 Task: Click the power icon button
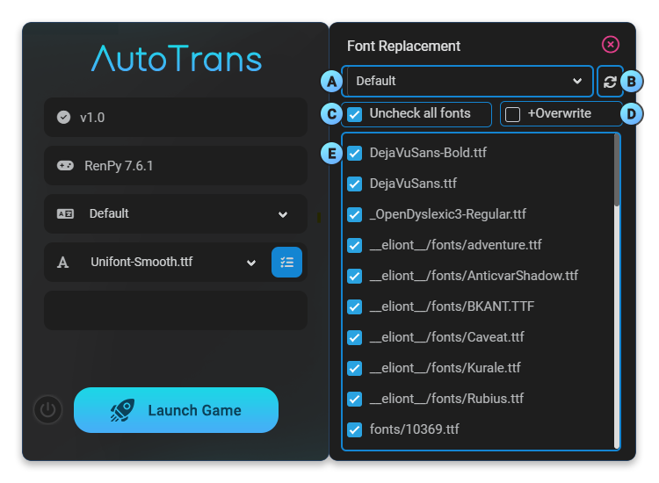pos(48,410)
